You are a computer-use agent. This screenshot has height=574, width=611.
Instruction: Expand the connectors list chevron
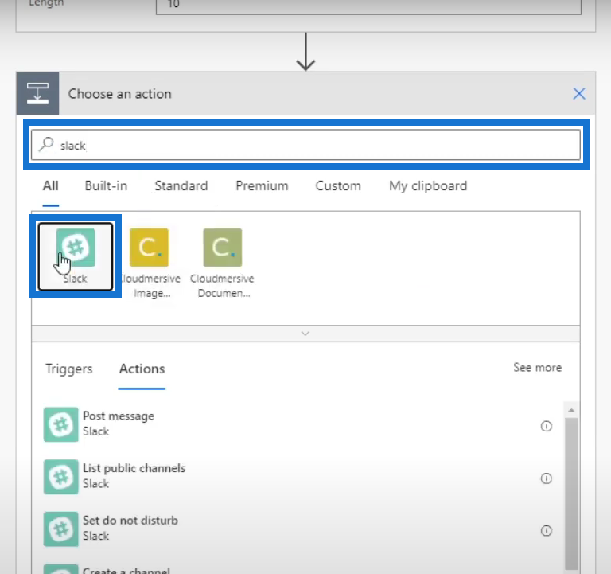coord(305,334)
